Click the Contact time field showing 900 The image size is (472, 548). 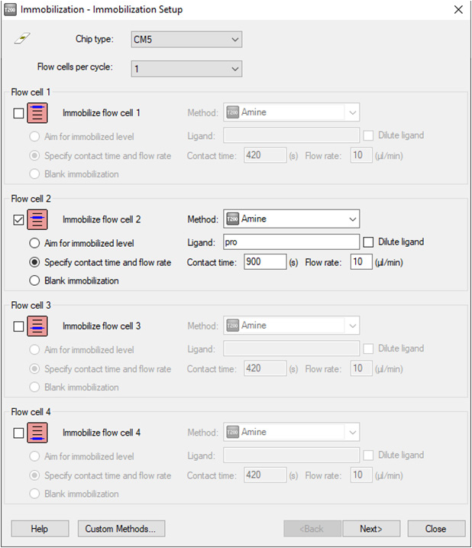click(264, 262)
